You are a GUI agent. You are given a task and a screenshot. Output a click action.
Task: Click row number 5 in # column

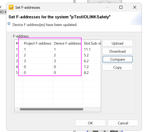17,72
